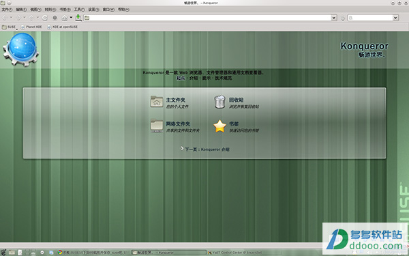409x256 pixels.
Task: Open the 主文件夹 home folder icon
Action: click(157, 102)
